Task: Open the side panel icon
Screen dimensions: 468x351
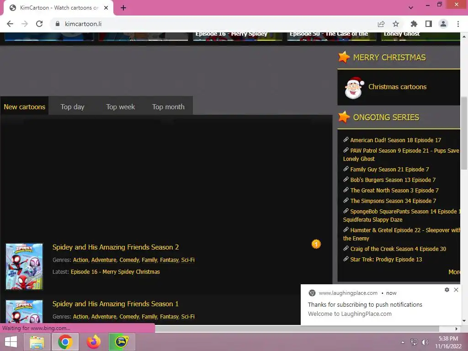Action: 429,24
